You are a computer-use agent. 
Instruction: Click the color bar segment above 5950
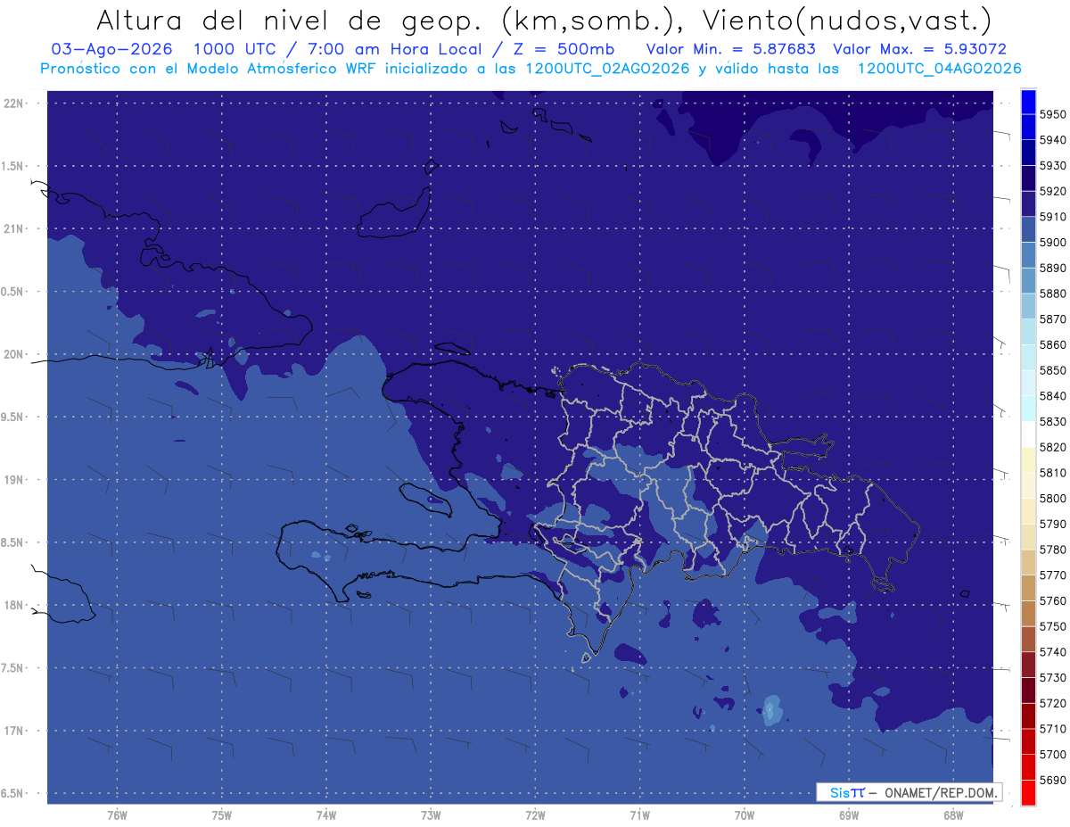(x=1027, y=102)
